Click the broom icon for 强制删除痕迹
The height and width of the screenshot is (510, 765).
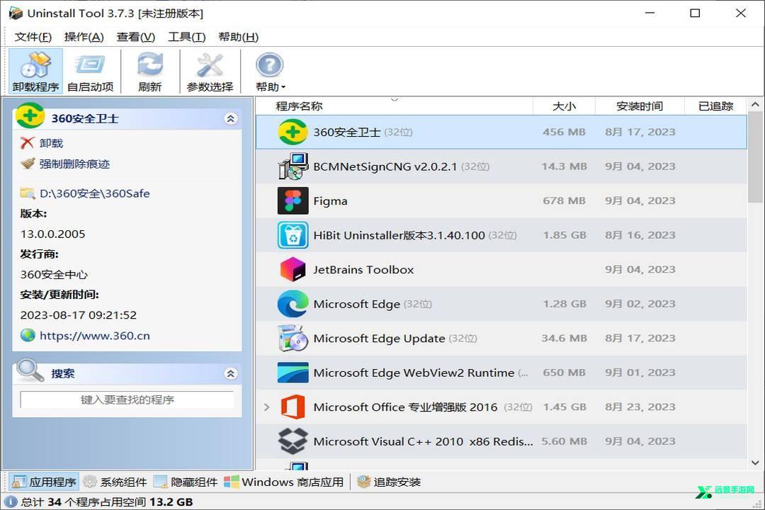[x=28, y=164]
